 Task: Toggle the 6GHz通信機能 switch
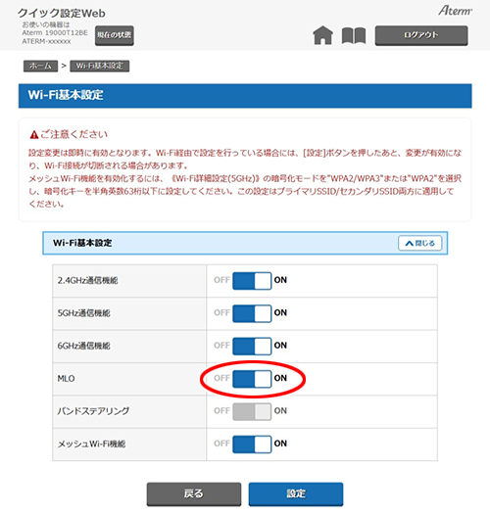click(x=252, y=346)
